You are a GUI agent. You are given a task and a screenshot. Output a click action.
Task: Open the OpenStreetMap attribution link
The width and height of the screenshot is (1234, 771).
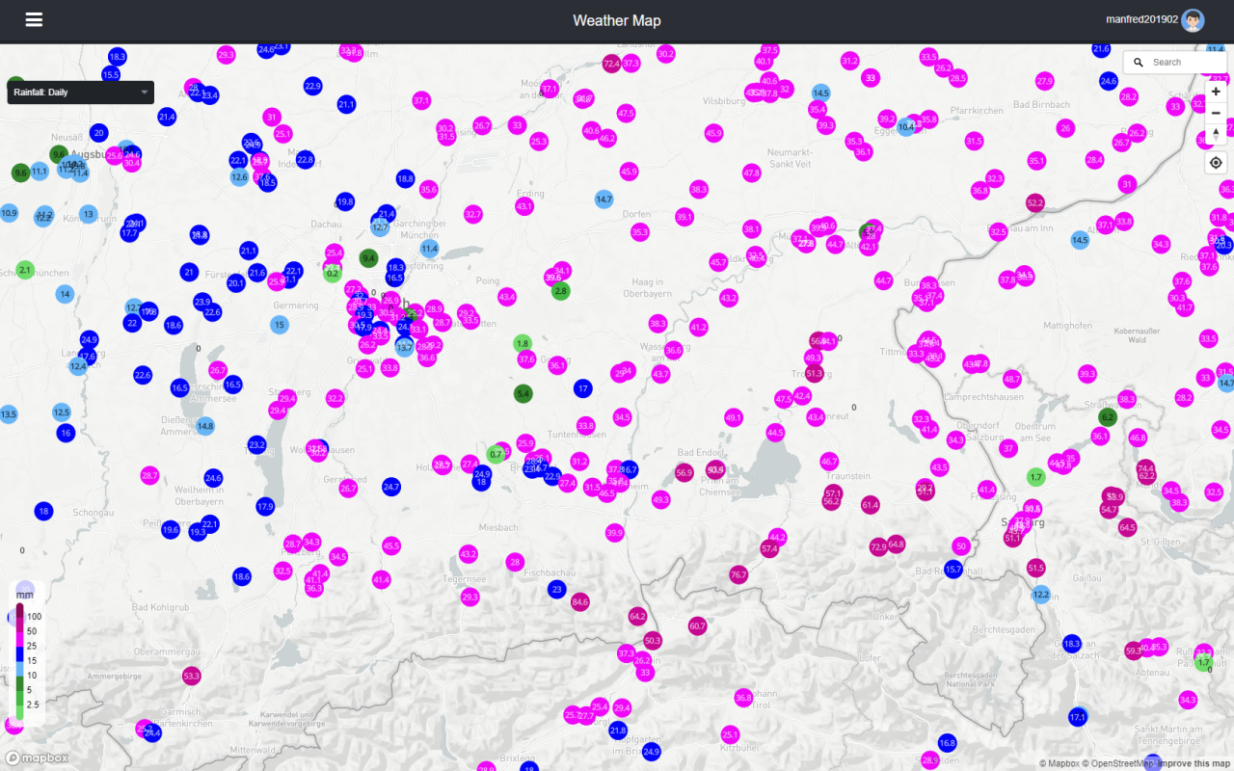[1122, 763]
